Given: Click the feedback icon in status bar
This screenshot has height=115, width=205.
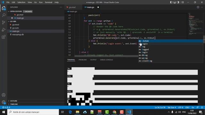Looking at the screenshot, I should point(197,107).
